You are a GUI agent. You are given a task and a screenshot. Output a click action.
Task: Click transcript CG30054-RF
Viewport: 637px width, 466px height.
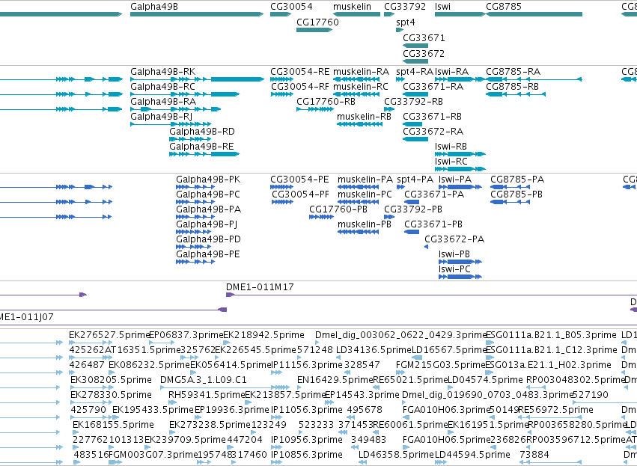300,87
